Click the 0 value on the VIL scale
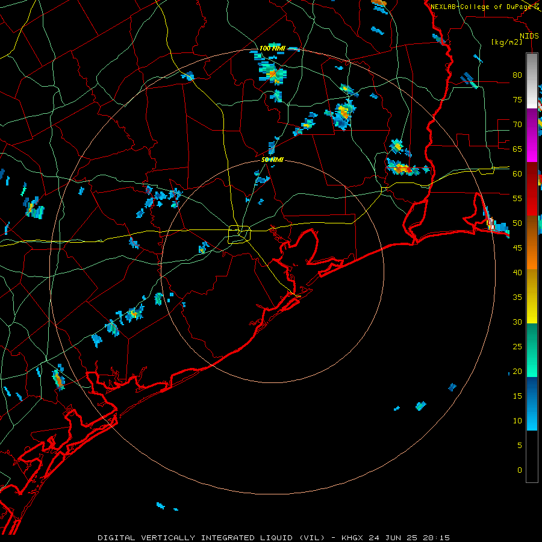Viewport: 542px width, 542px height. point(520,470)
